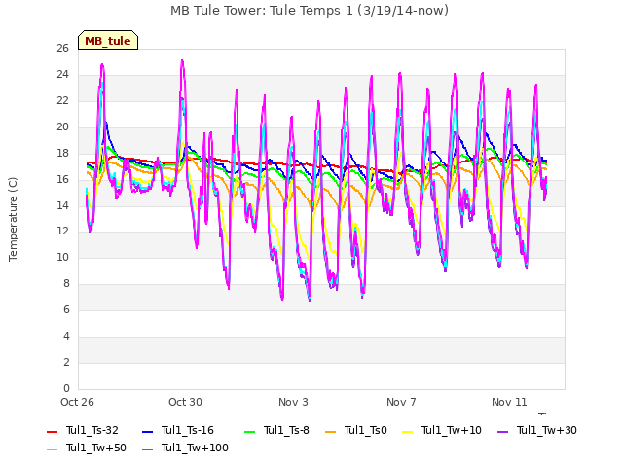This screenshot has width=623, height=467.
Task: Click the red Tul1_Ts-32 legend swatch
Action: coord(52,431)
